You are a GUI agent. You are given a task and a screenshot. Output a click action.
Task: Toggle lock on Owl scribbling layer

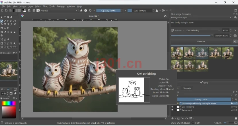[x=232, y=107]
